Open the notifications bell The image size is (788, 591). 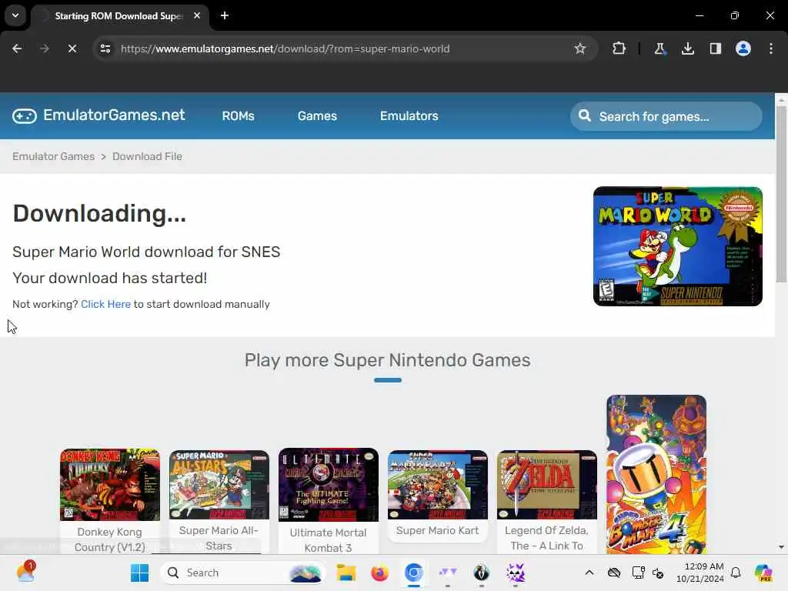(736, 573)
